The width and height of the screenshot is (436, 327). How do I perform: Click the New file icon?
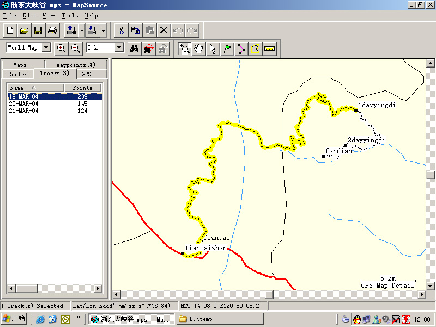[x=10, y=30]
